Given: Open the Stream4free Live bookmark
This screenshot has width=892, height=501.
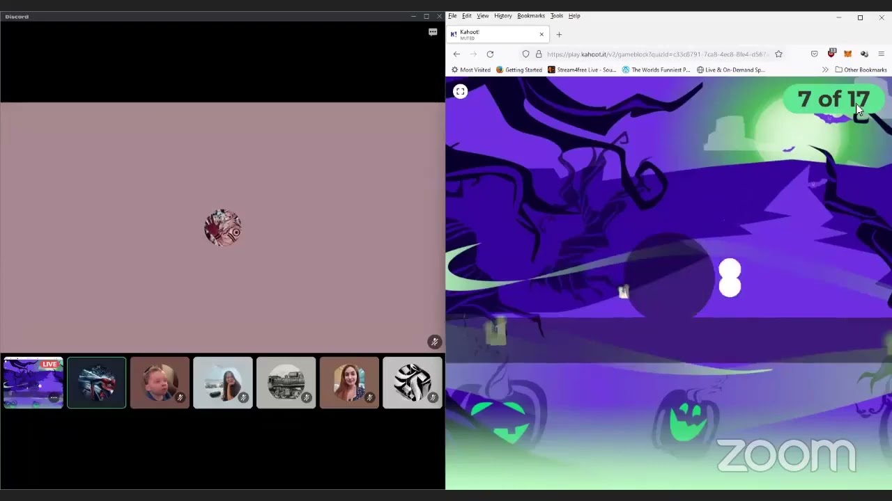Looking at the screenshot, I should 582,70.
